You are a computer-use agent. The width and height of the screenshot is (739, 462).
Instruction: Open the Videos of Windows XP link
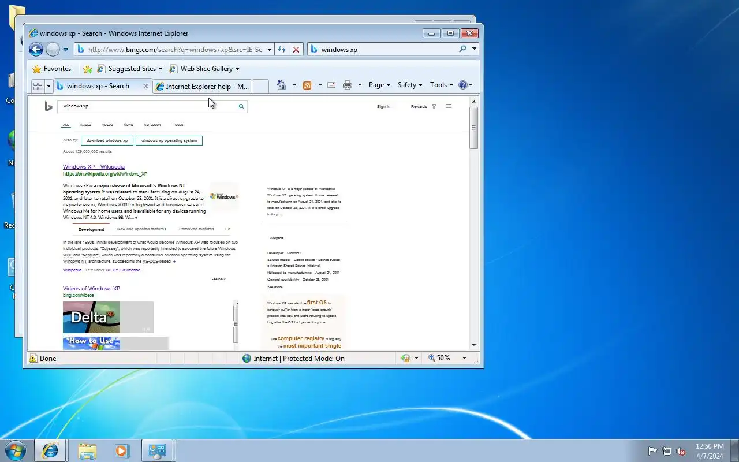click(x=91, y=289)
